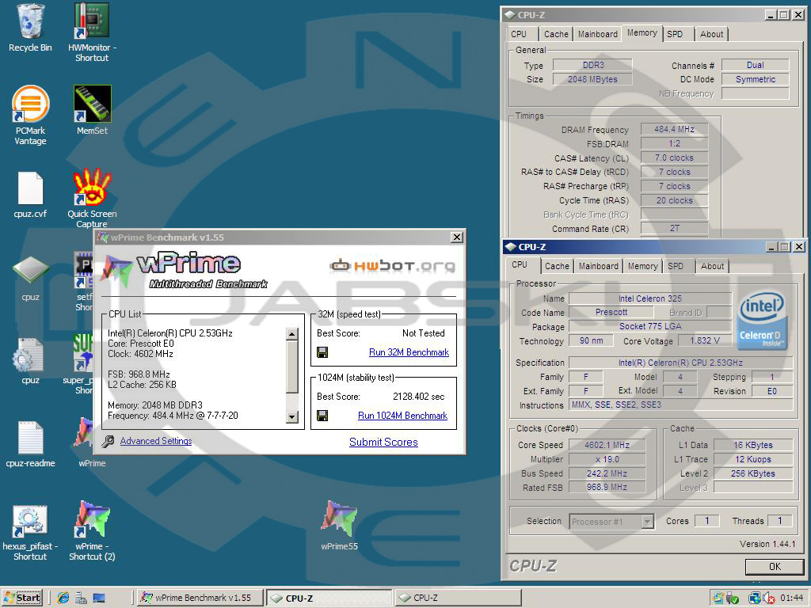Click OK in the front CPU-Z window
Screen dimensions: 811x608
(775, 567)
